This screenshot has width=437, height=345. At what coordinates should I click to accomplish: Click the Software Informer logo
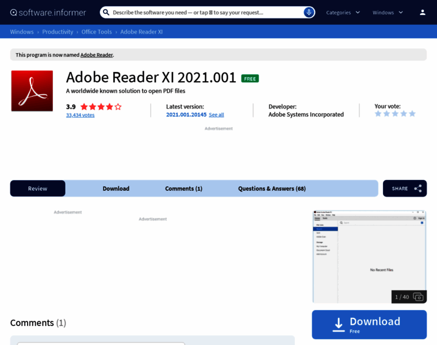point(48,12)
